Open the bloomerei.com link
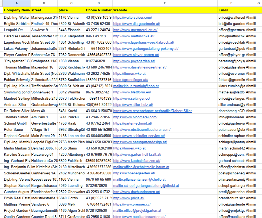 [x=135, y=117]
